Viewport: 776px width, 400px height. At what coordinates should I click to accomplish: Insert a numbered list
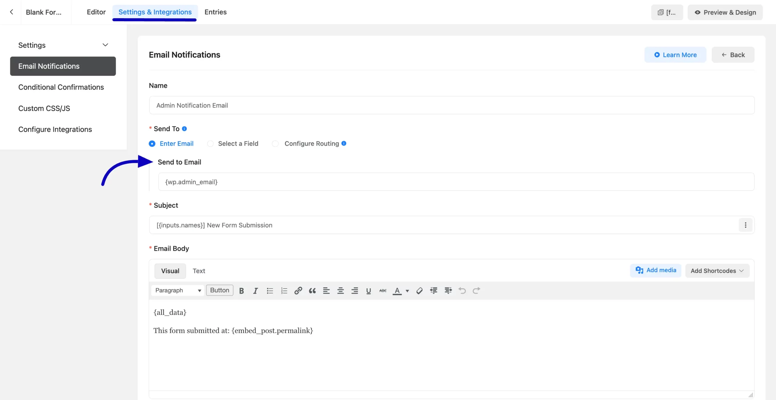click(284, 291)
